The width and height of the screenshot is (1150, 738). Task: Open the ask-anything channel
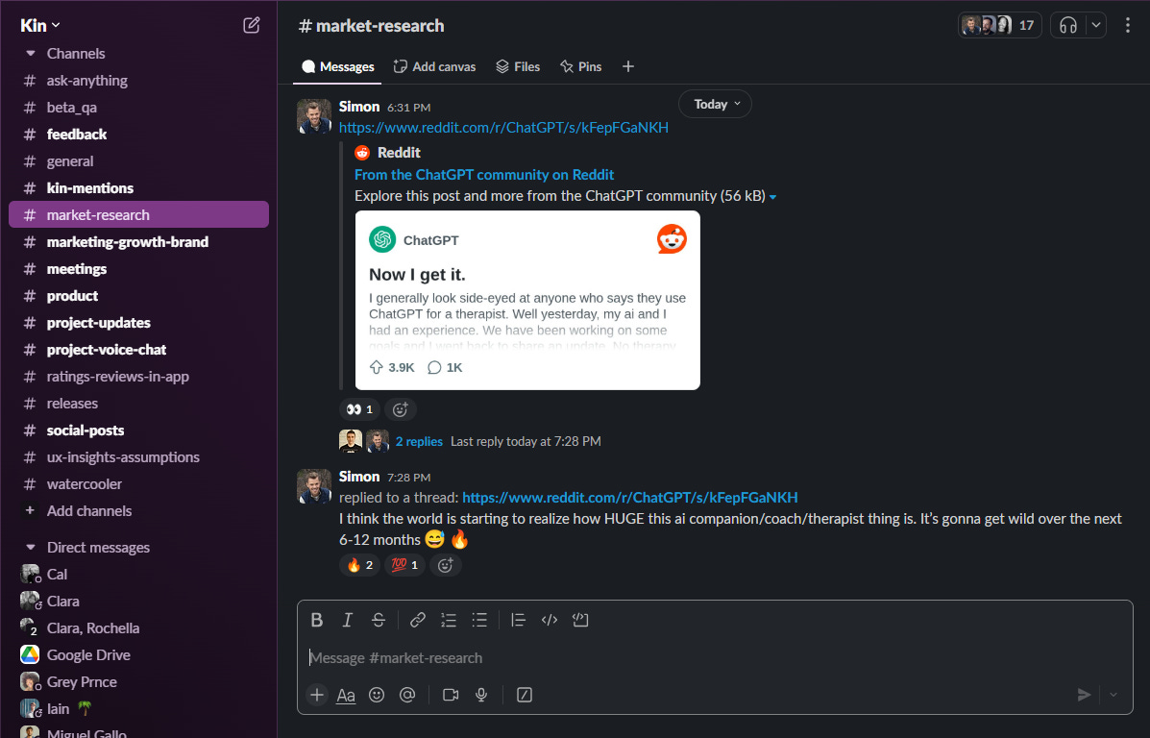[x=138, y=81]
